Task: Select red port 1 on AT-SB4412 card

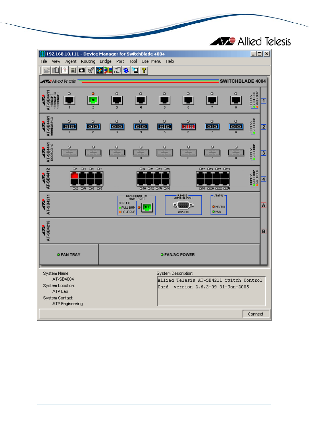Action: tap(74, 176)
